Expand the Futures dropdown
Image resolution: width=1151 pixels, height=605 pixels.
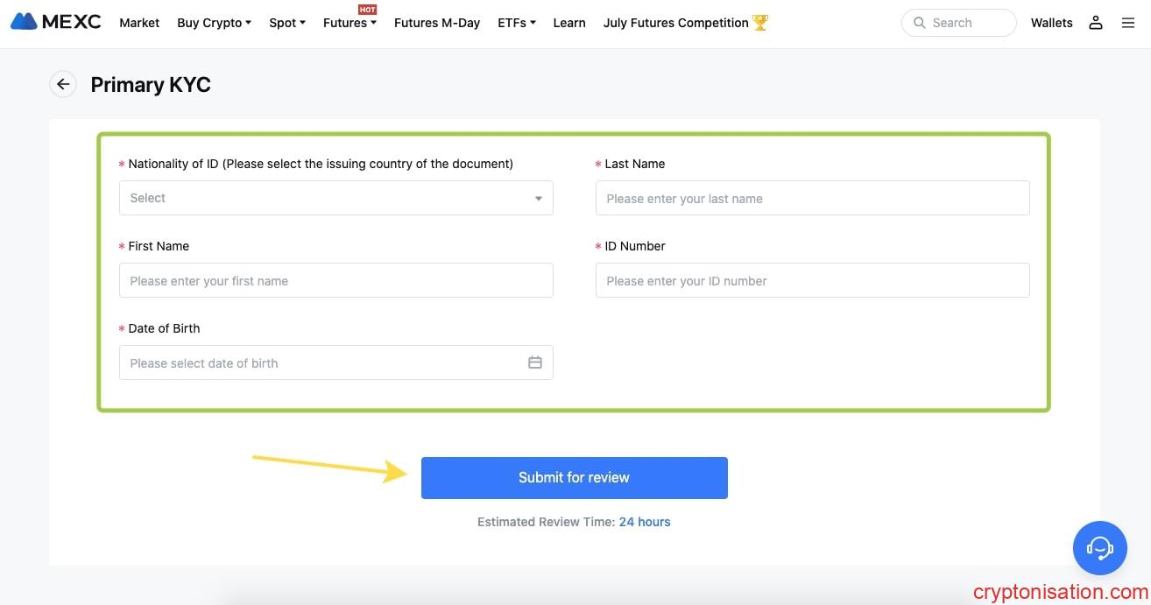click(x=349, y=23)
